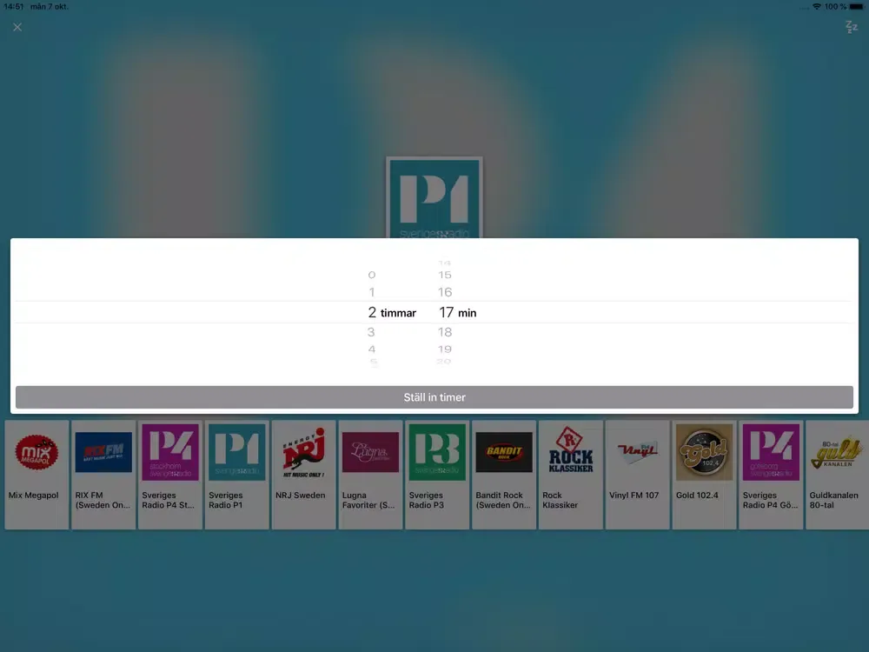Image resolution: width=869 pixels, height=652 pixels.
Task: Tap the Wi-Fi status icon
Action: [x=817, y=7]
